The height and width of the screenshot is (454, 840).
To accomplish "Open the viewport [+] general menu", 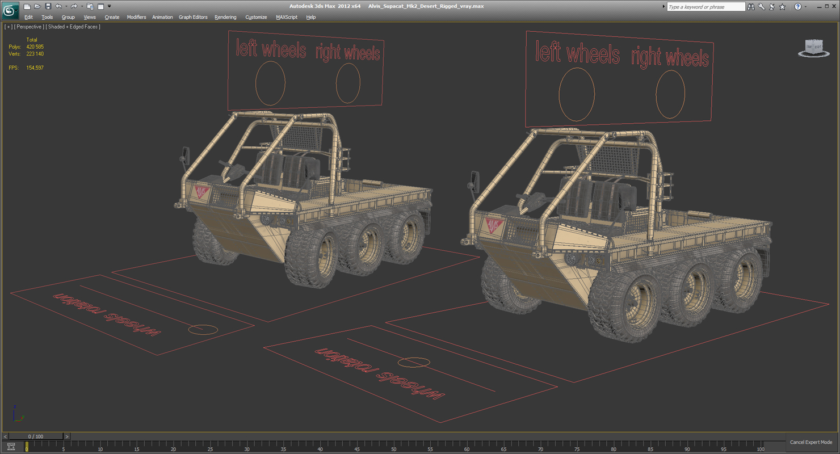I will click(x=8, y=27).
